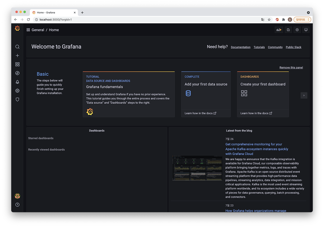Click the Cycle view mode monitor icon

(306, 30)
